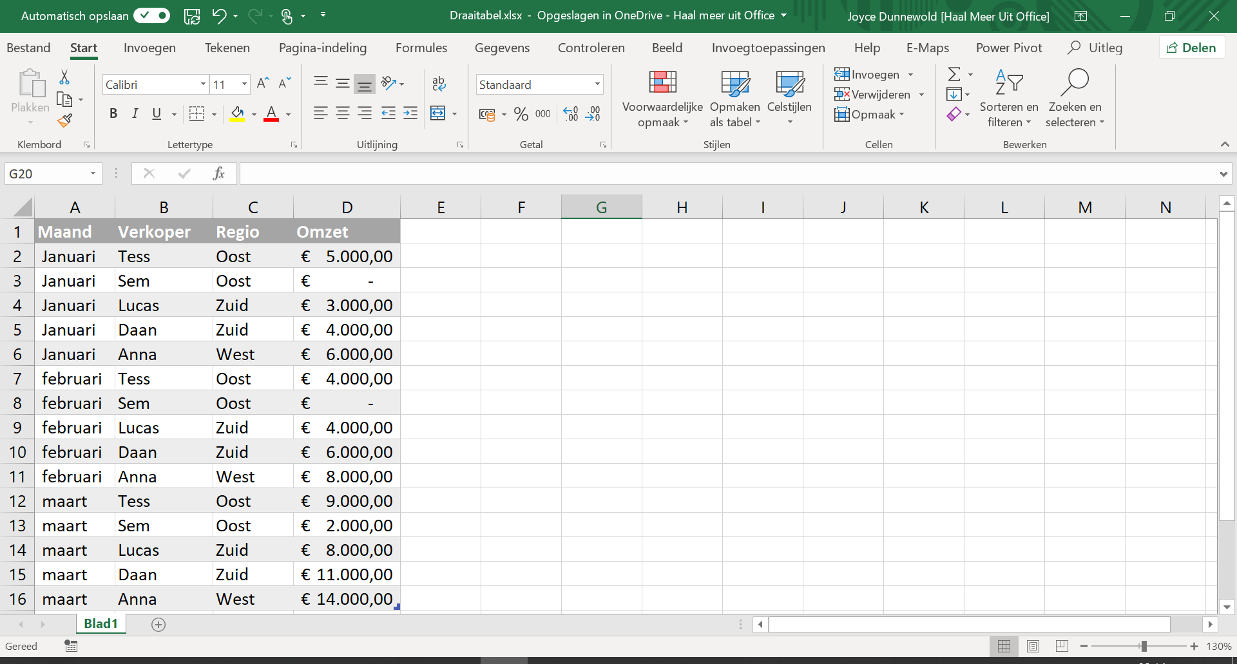Click the AutoSum sigma icon
The width and height of the screenshot is (1237, 664).
(954, 74)
